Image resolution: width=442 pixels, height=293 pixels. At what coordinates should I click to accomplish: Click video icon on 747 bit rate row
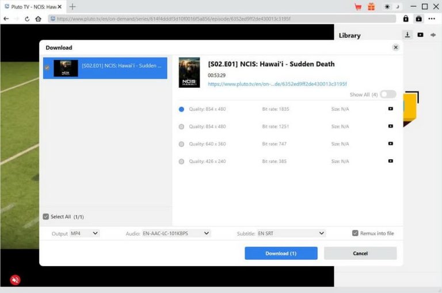coord(390,144)
